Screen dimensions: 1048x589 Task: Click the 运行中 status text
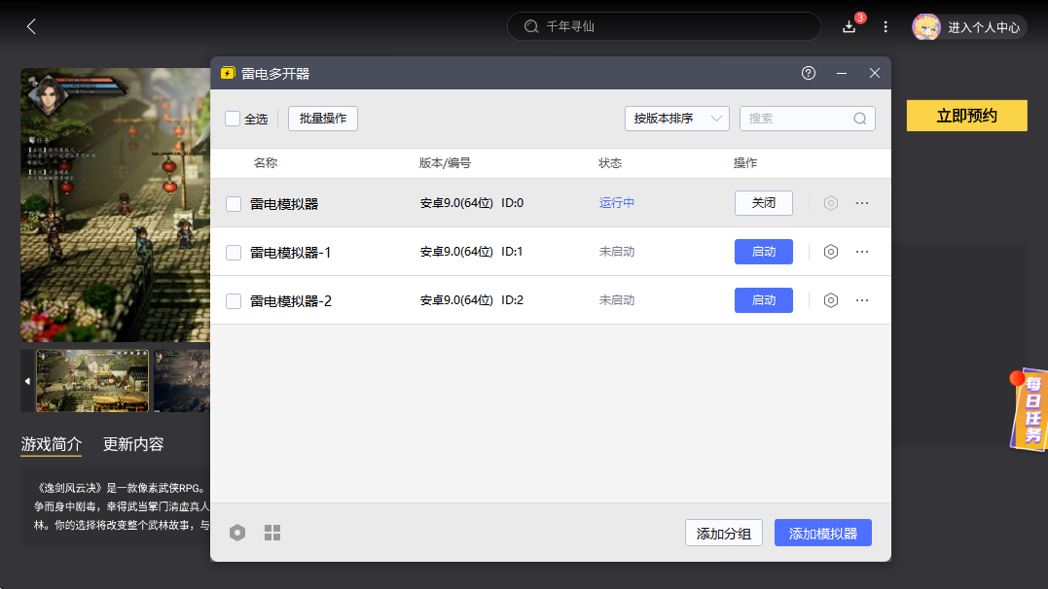click(616, 203)
